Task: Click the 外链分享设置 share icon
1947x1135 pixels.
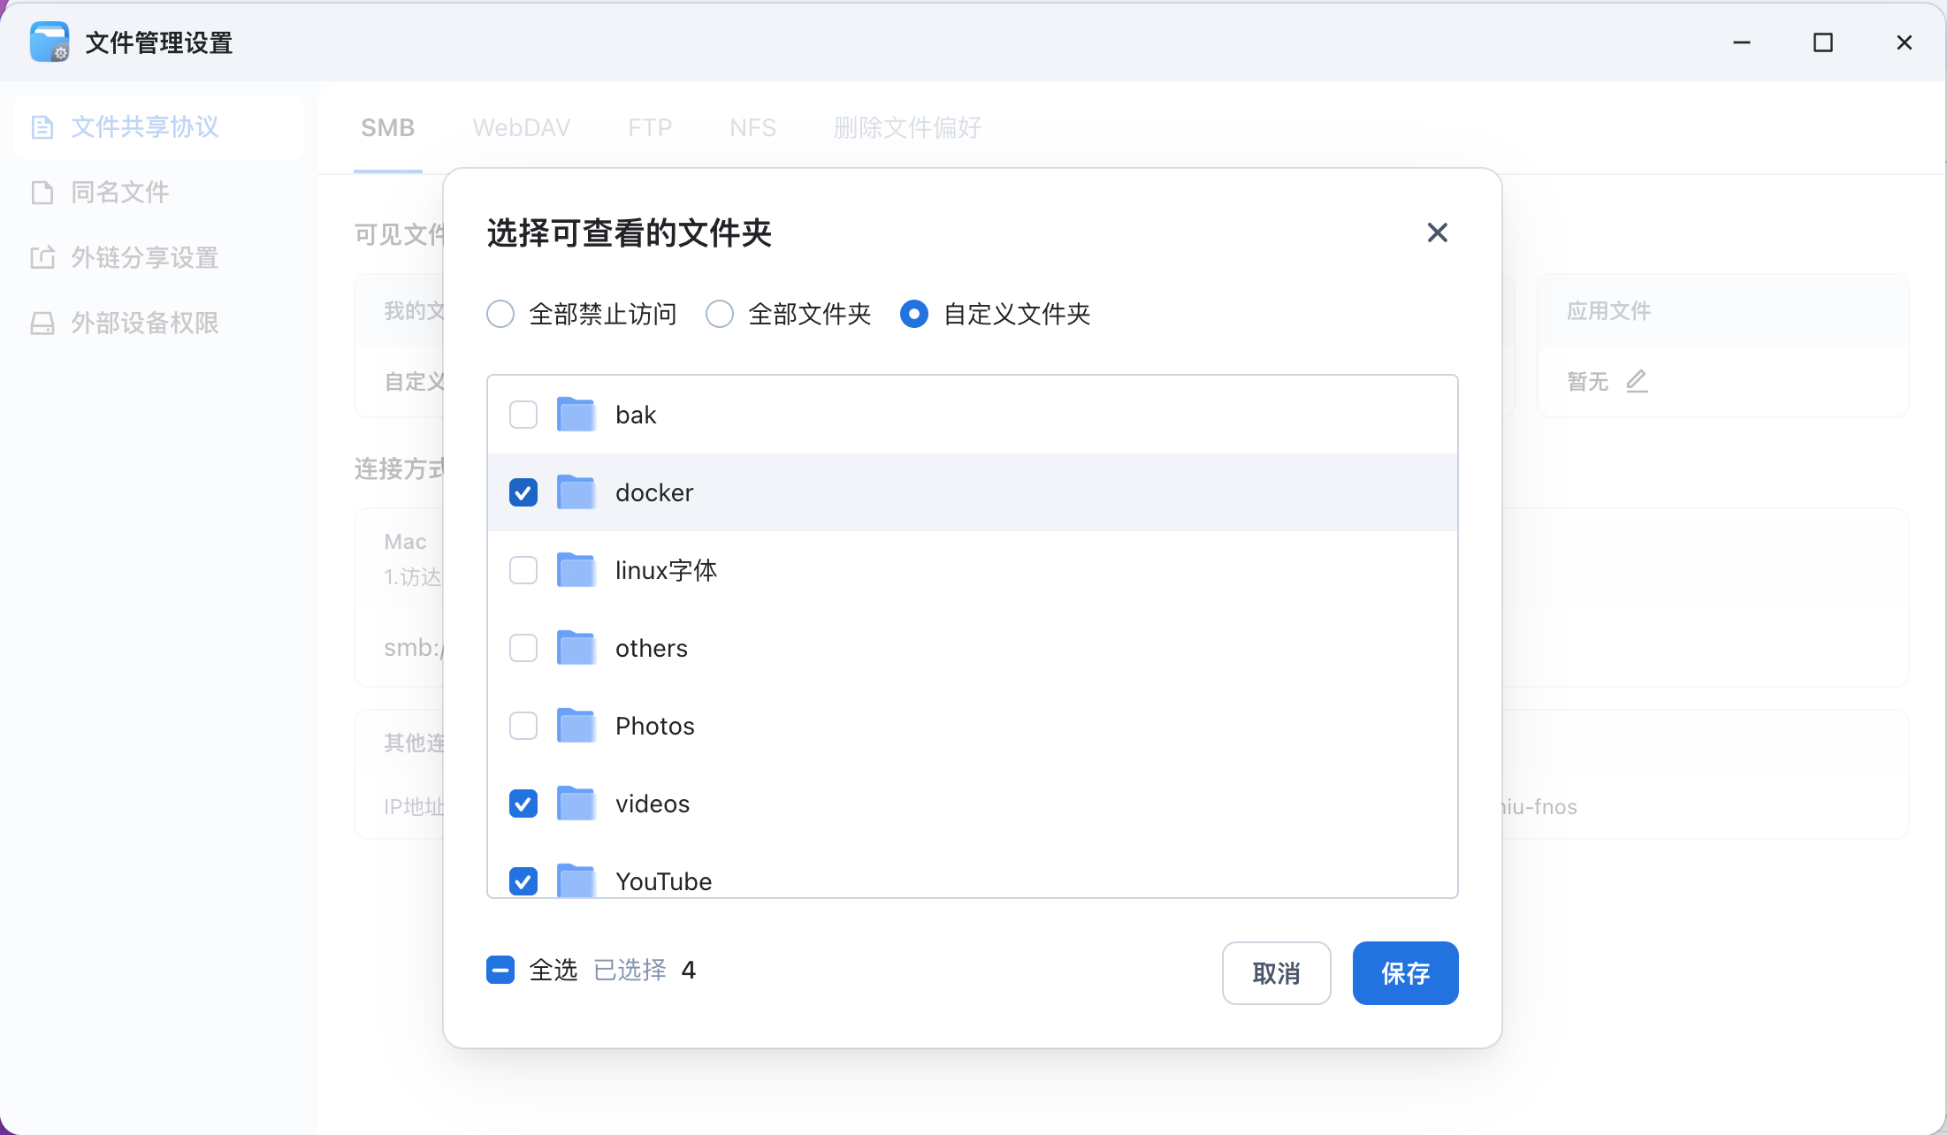Action: click(x=42, y=258)
